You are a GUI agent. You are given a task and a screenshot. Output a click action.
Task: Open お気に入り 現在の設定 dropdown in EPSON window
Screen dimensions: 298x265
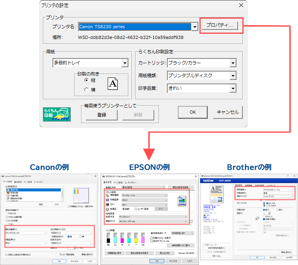tap(143, 187)
